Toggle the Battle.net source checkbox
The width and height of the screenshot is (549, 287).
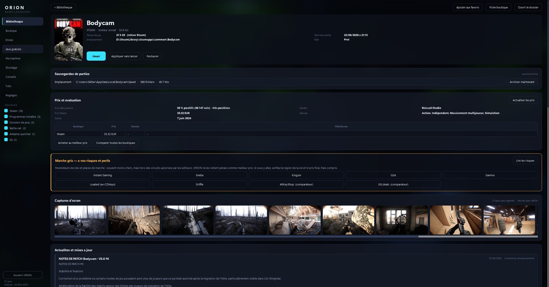[6, 128]
